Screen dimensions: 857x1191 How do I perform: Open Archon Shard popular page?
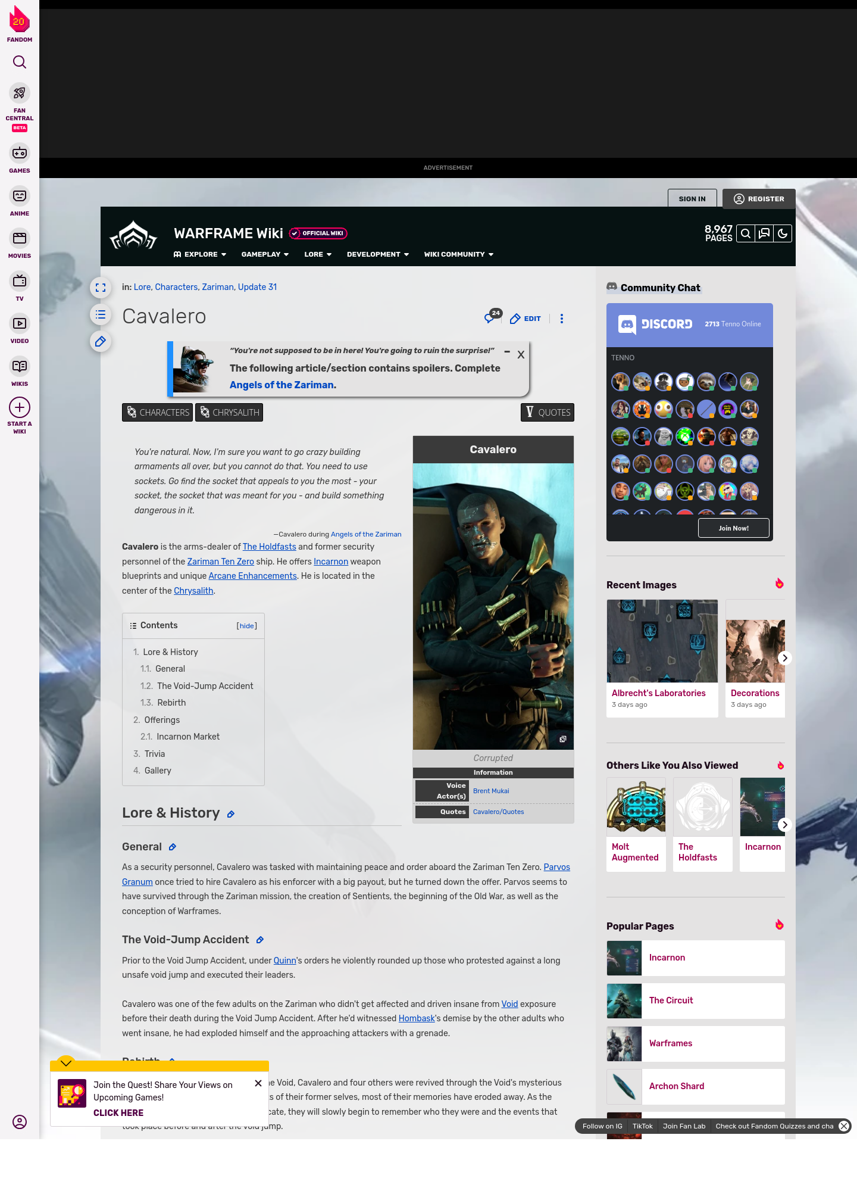point(696,1087)
